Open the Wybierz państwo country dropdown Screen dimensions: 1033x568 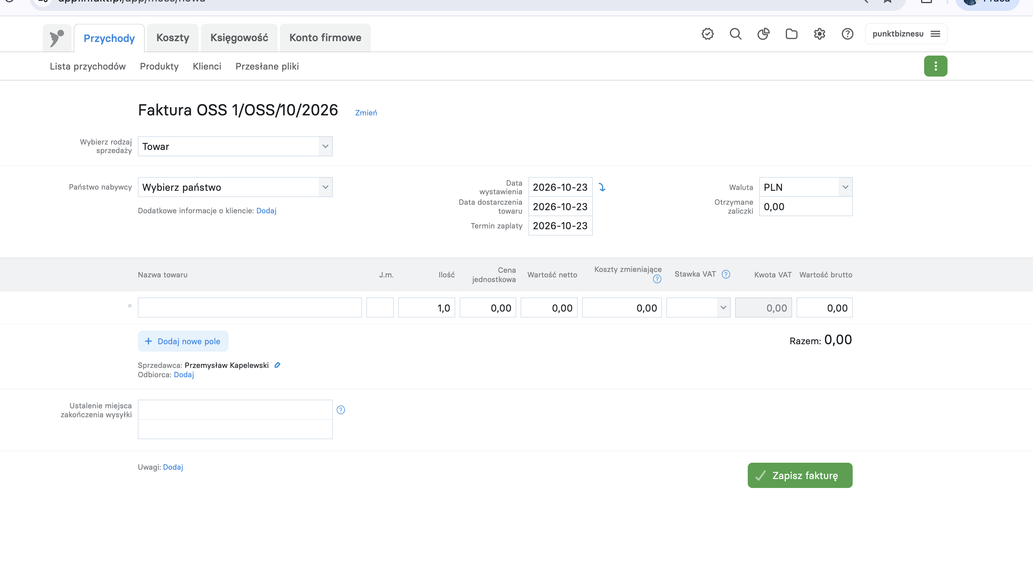[235, 187]
